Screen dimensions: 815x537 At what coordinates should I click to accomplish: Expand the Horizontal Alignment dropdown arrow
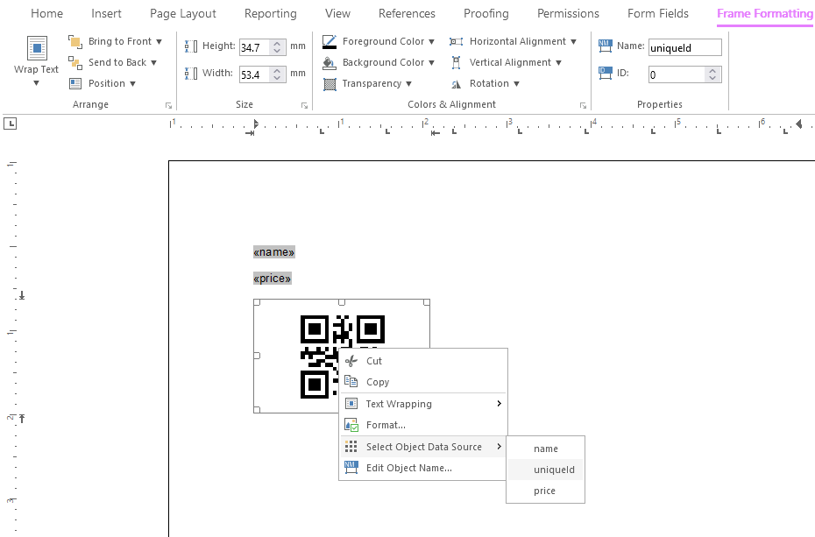[x=573, y=41]
